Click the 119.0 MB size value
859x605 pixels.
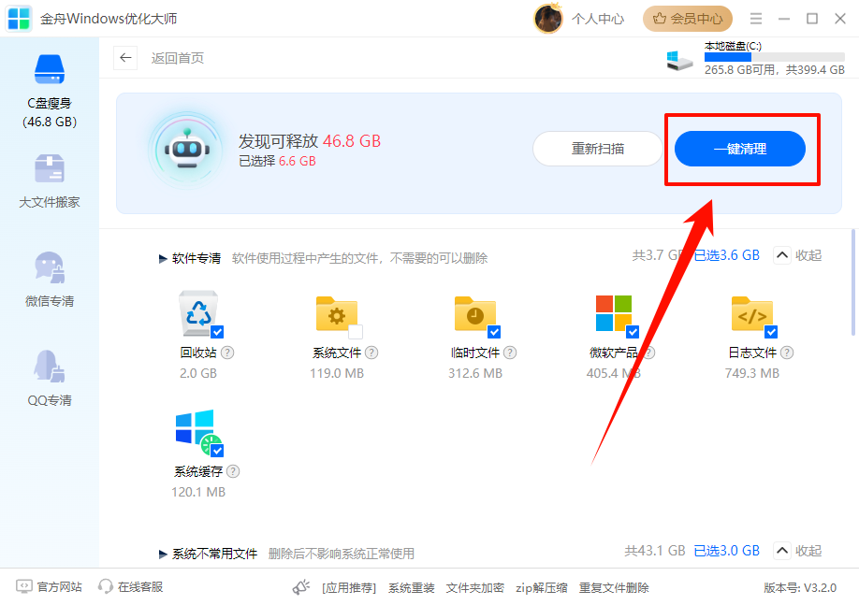336,373
